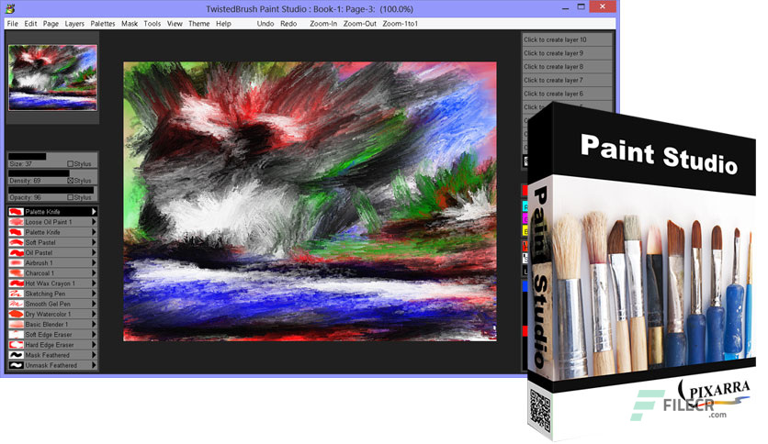
Task: Open the Theme menu
Action: [198, 24]
